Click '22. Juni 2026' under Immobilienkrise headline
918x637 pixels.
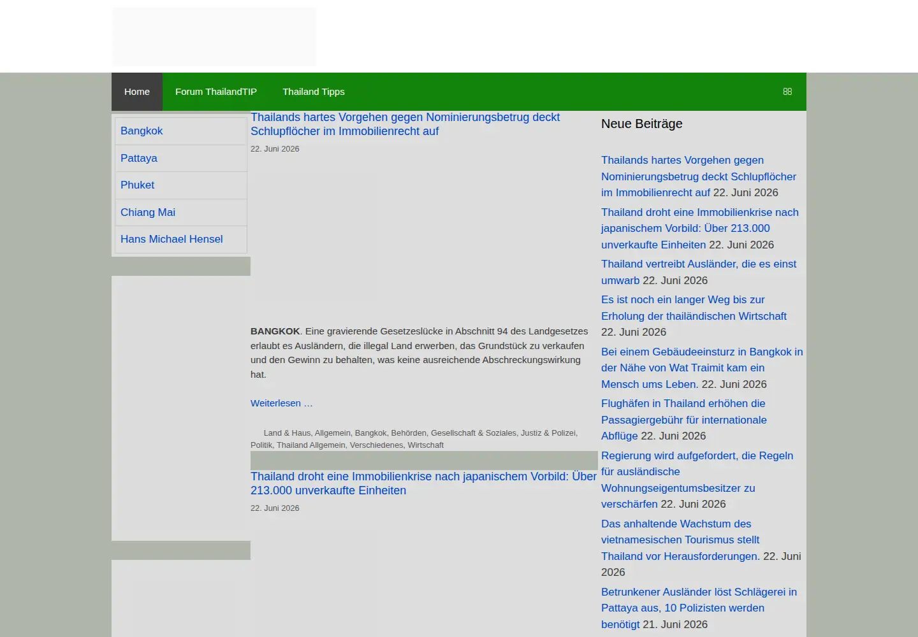click(275, 508)
